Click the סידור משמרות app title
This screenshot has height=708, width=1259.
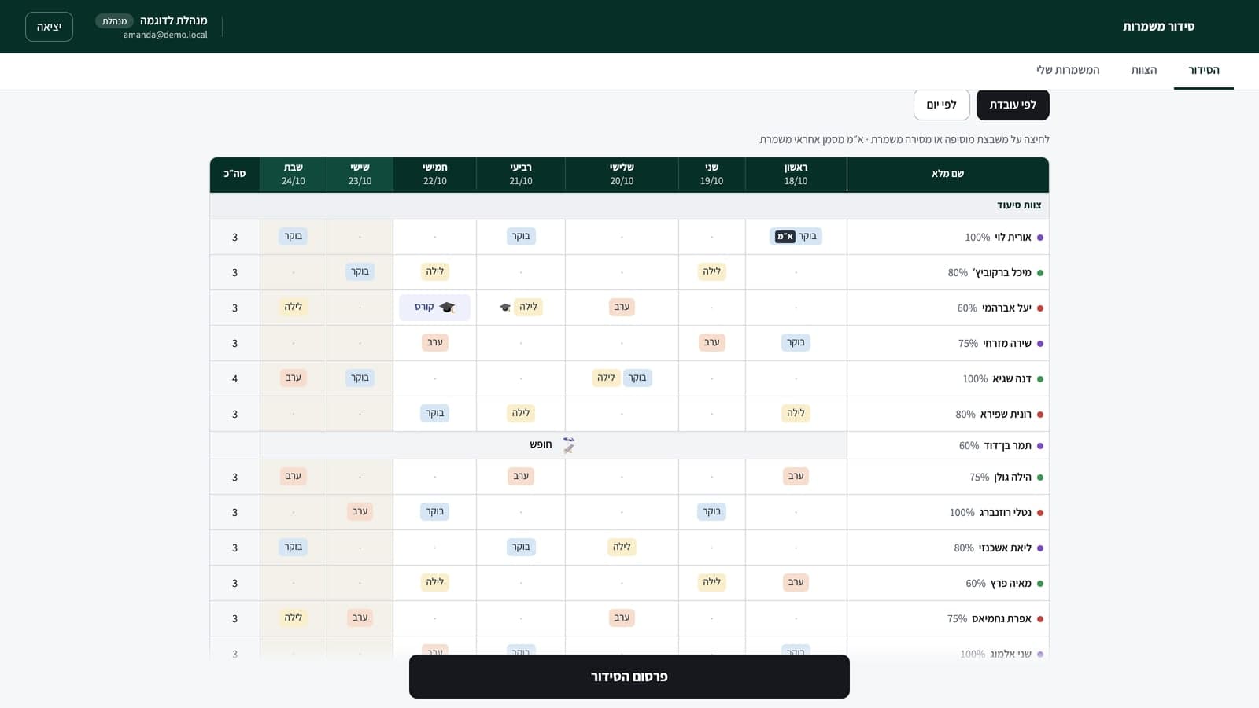(1158, 27)
